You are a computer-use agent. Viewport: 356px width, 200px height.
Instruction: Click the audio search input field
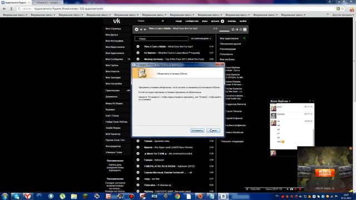161,39
